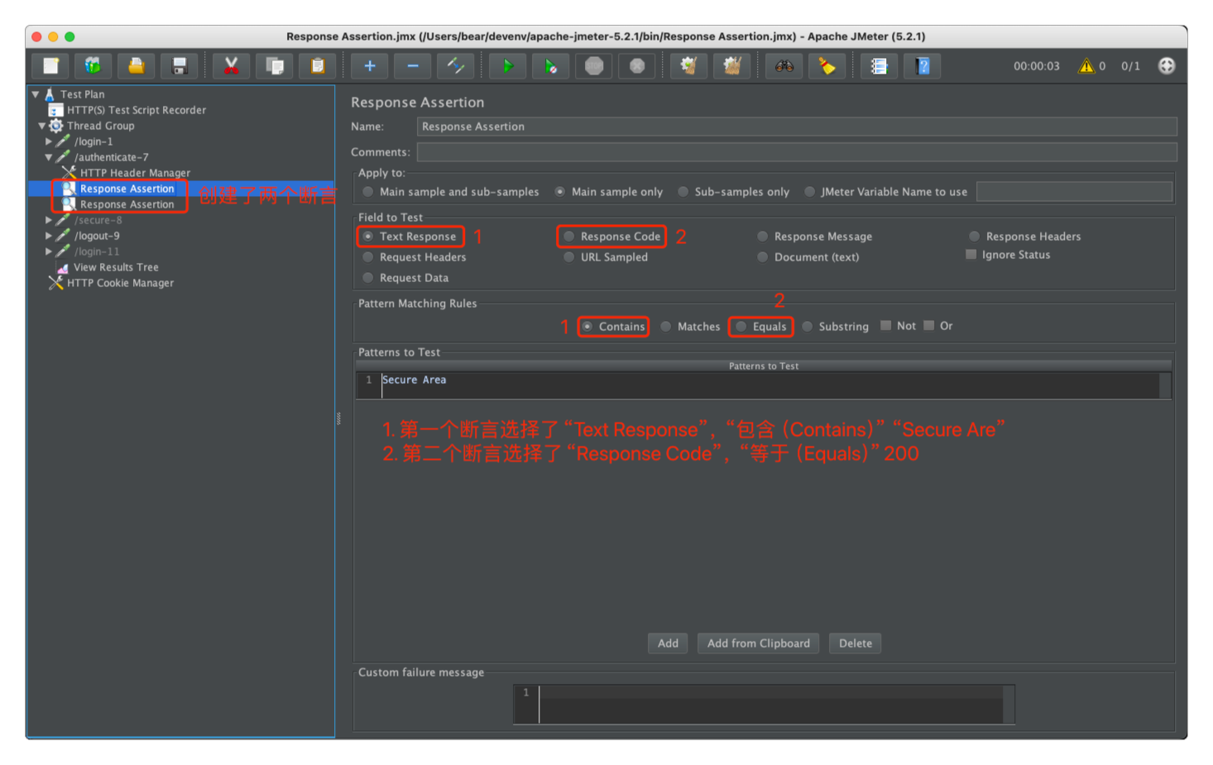Select the unhighlighted Response Assertion tree node
1213x765 pixels.
click(x=127, y=204)
